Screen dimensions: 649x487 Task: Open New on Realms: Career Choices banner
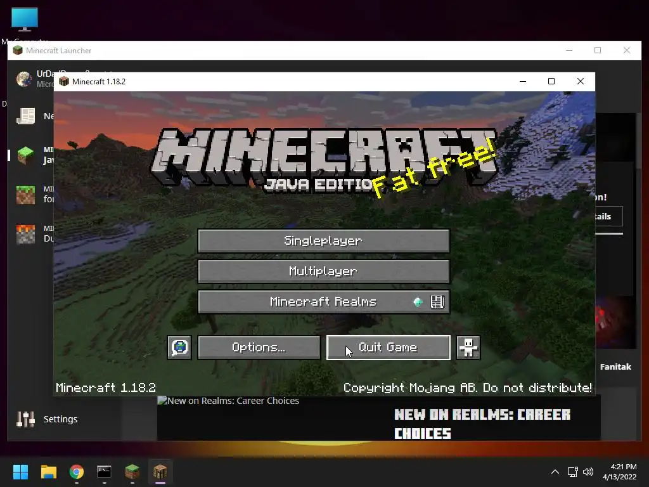click(x=379, y=419)
